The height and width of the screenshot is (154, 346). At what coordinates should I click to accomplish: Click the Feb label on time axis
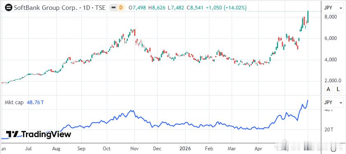click(x=209, y=148)
